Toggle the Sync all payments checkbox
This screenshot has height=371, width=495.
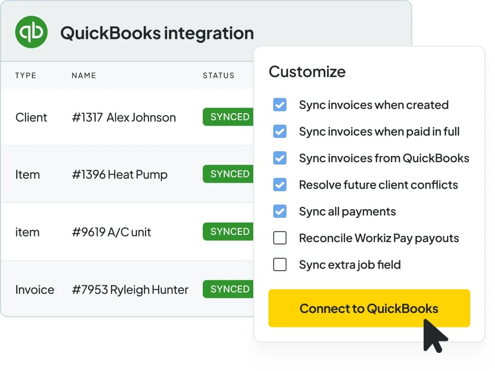pos(280,211)
